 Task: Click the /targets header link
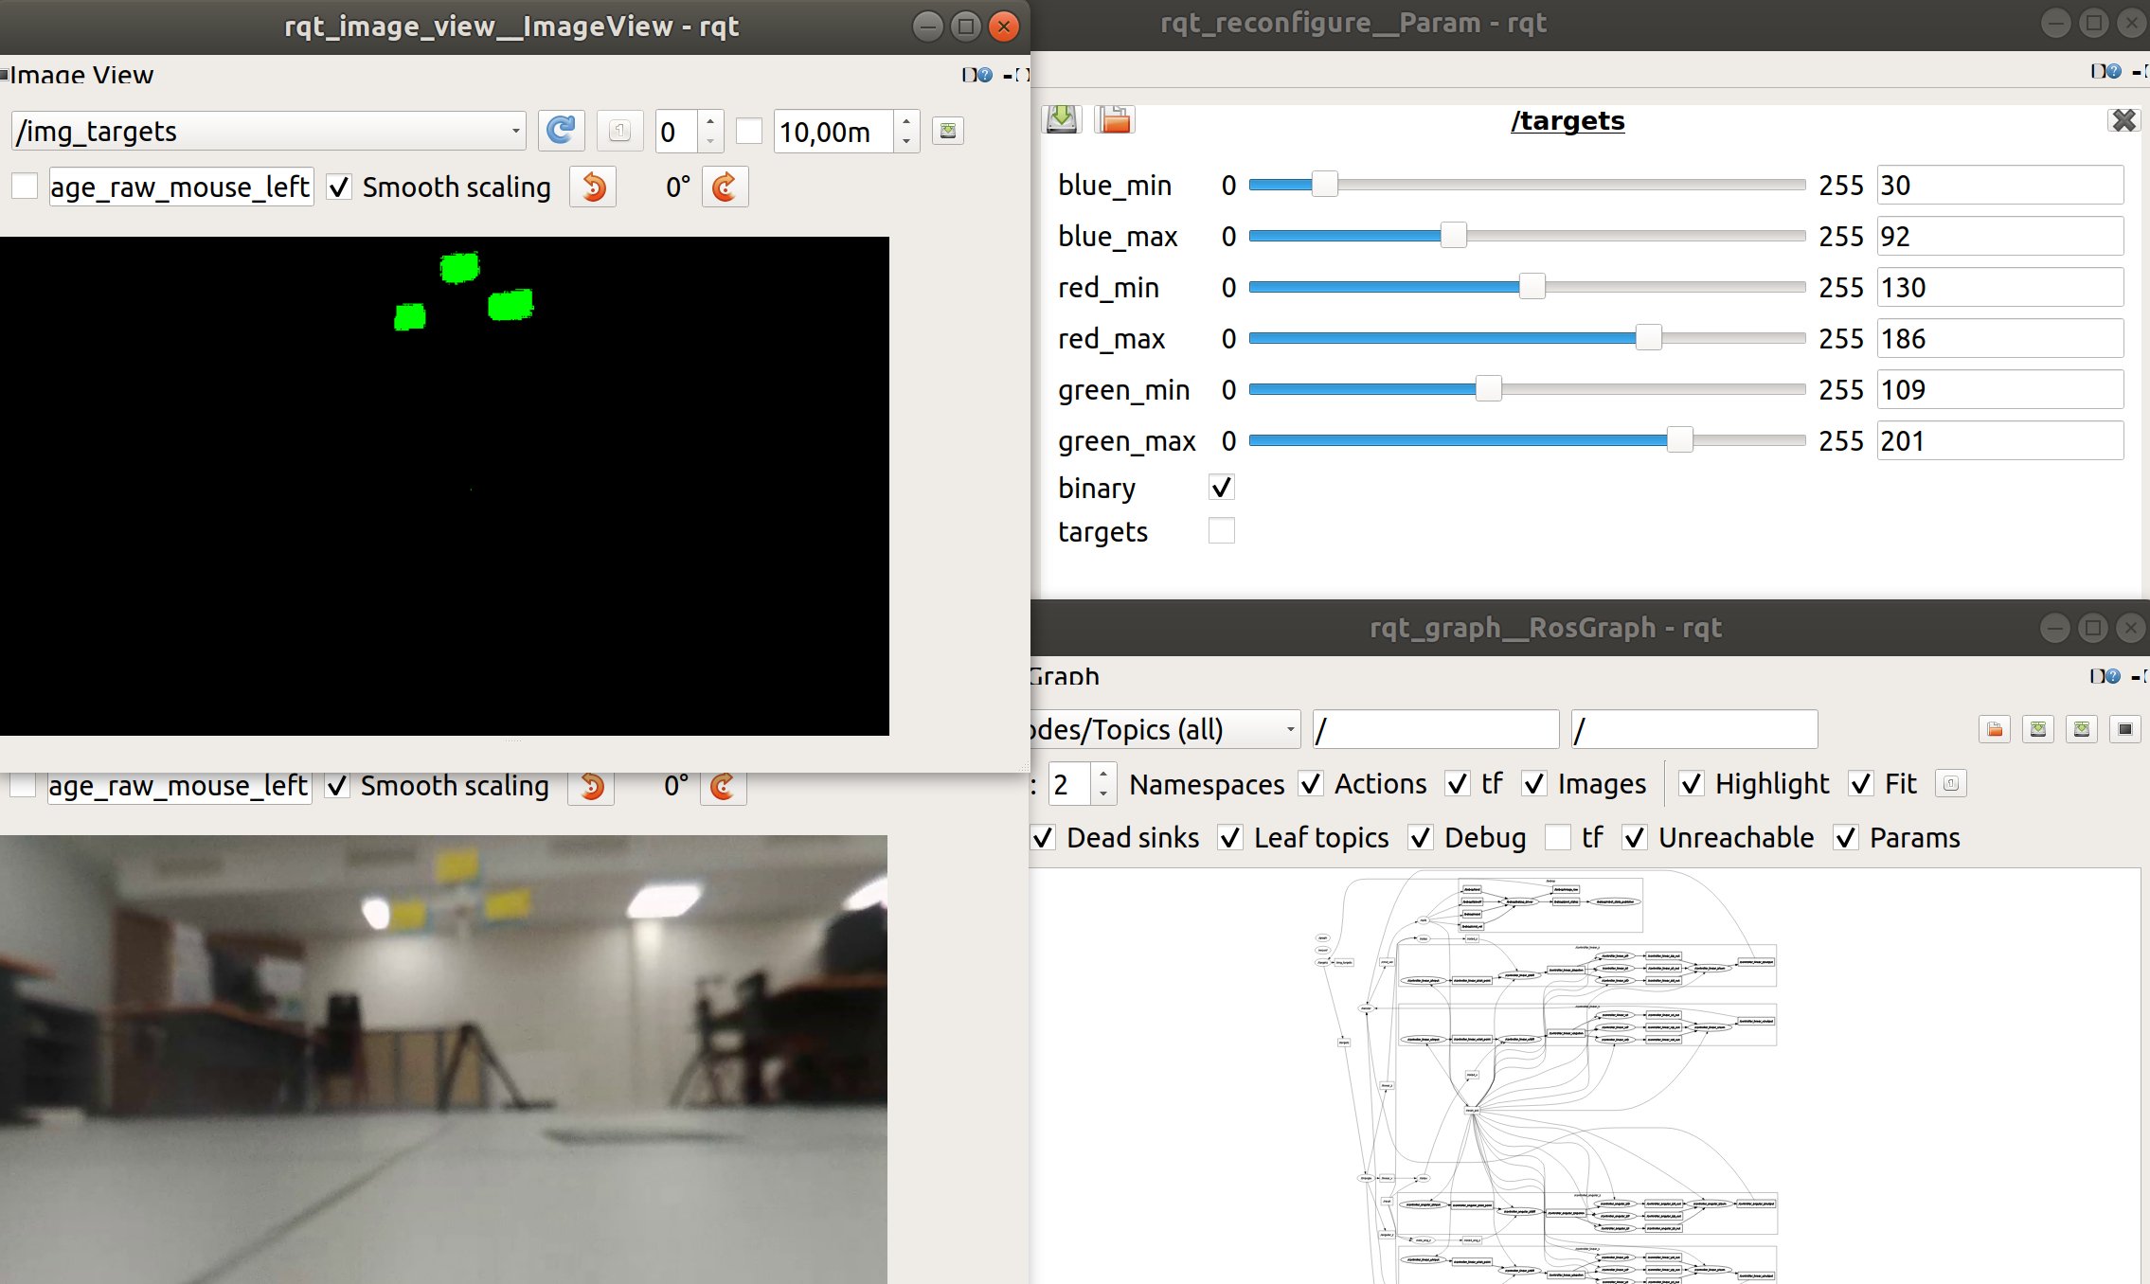point(1568,121)
